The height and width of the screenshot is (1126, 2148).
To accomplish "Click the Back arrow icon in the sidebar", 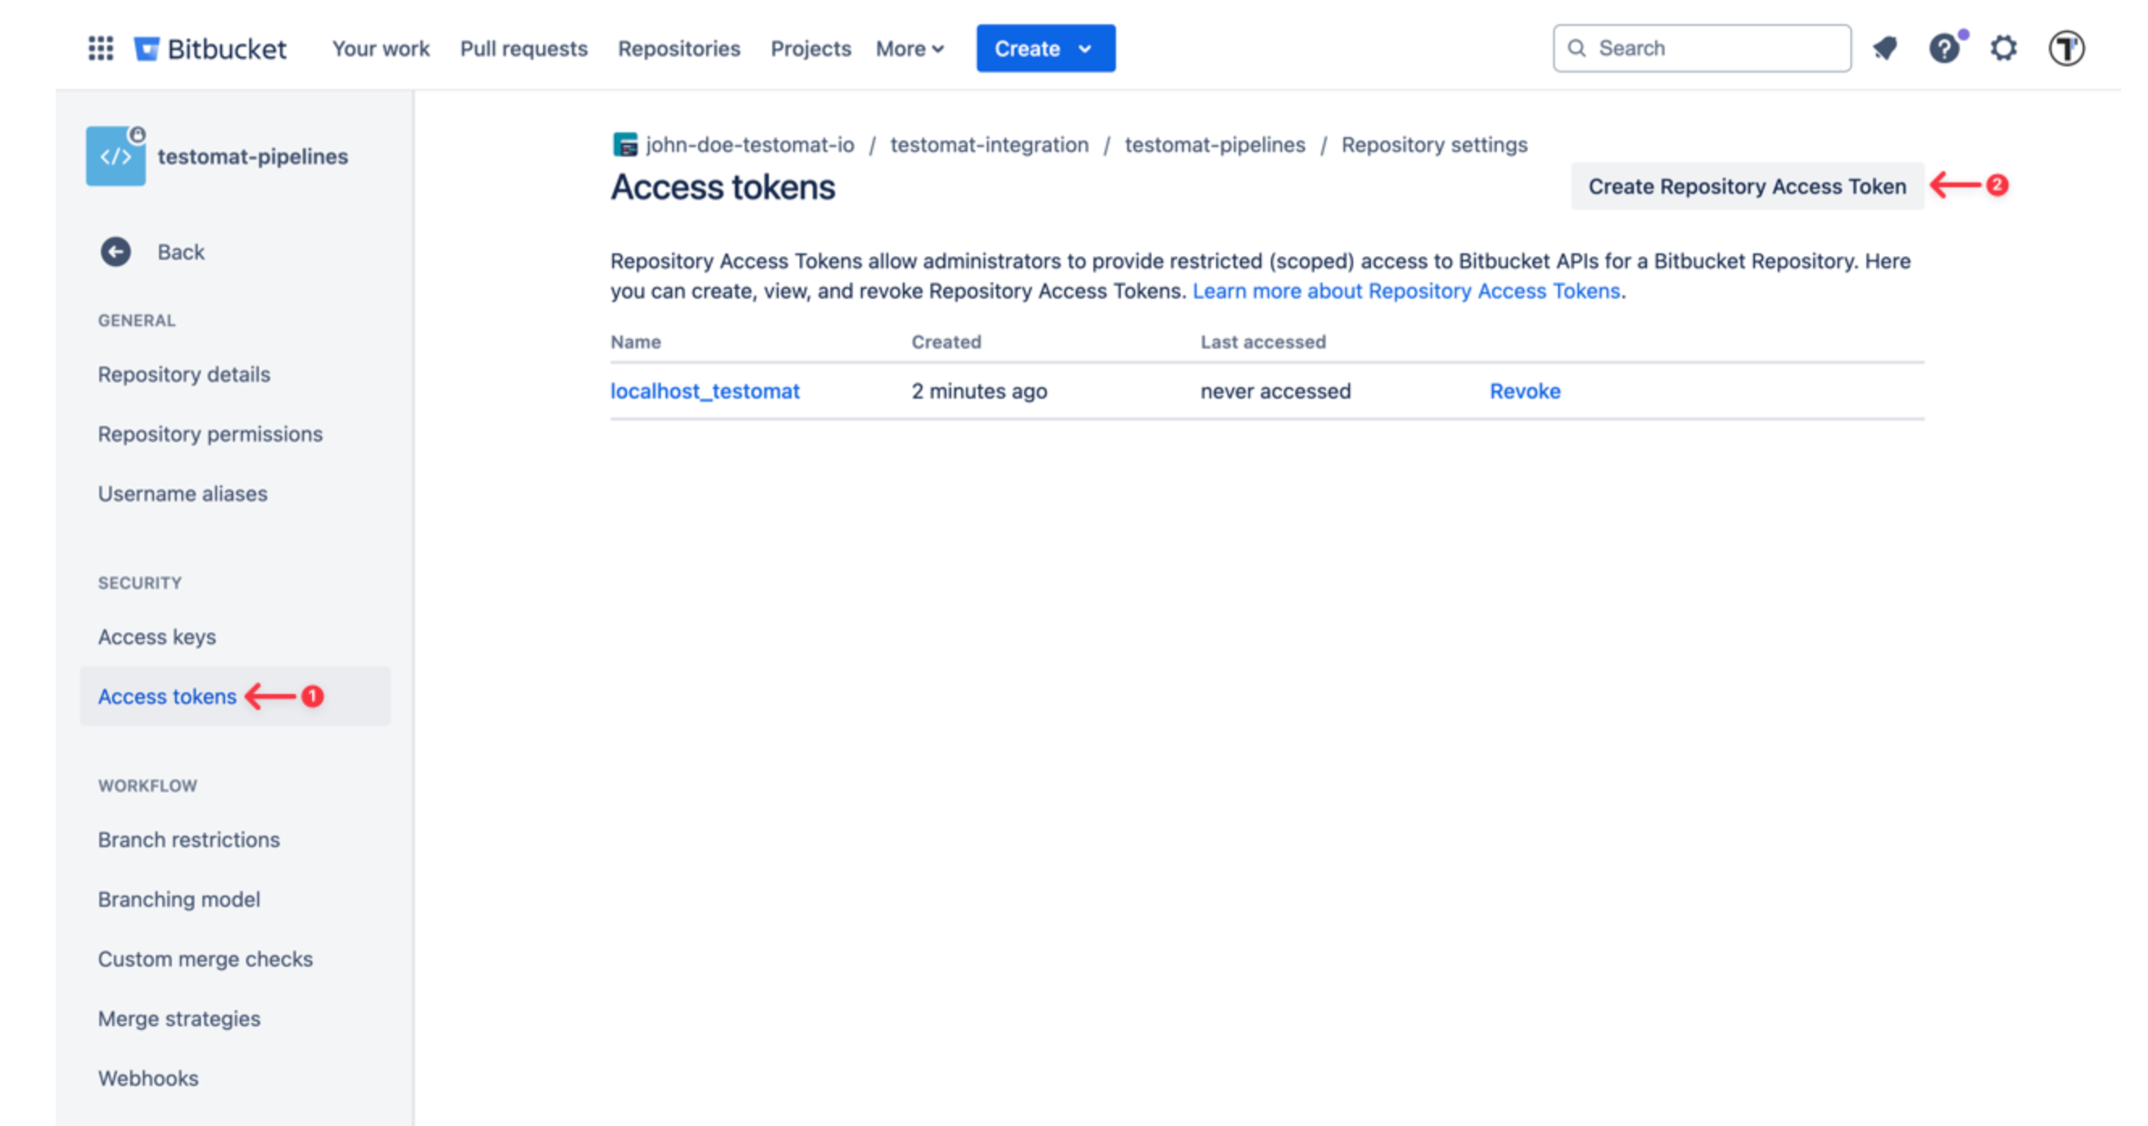I will pyautogui.click(x=115, y=251).
